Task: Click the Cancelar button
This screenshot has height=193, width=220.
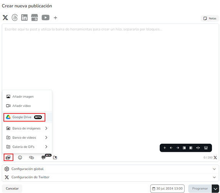Action: 12,188
